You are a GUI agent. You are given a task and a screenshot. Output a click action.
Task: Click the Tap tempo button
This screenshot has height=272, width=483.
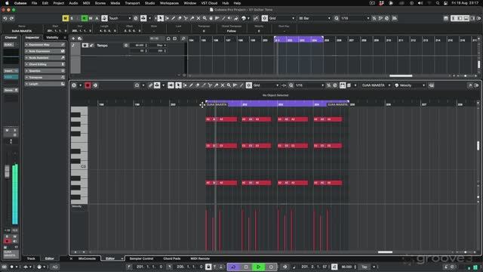tap(365, 267)
